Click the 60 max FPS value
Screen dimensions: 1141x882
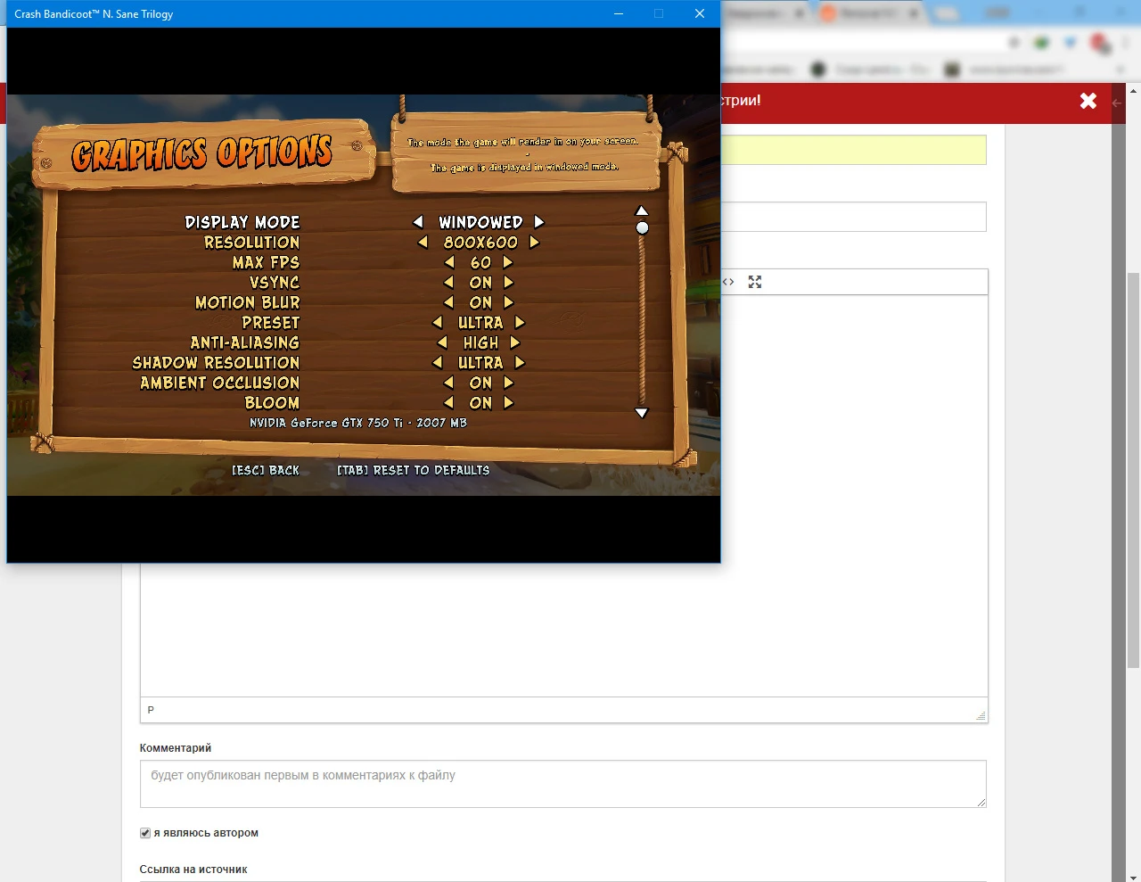tap(480, 262)
